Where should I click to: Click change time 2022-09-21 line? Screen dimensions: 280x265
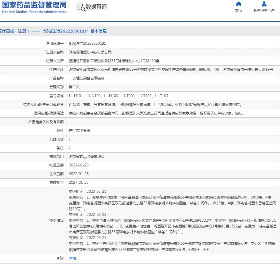point(87,238)
